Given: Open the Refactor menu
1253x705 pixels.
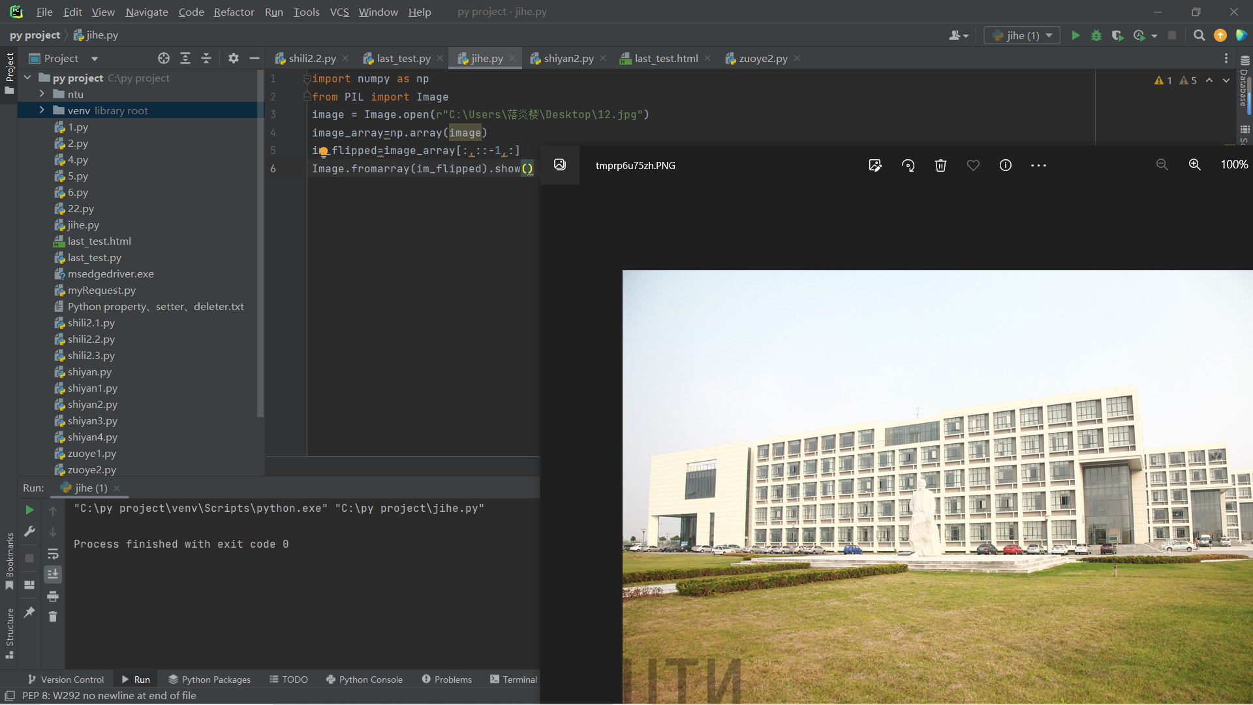Looking at the screenshot, I should coord(234,12).
